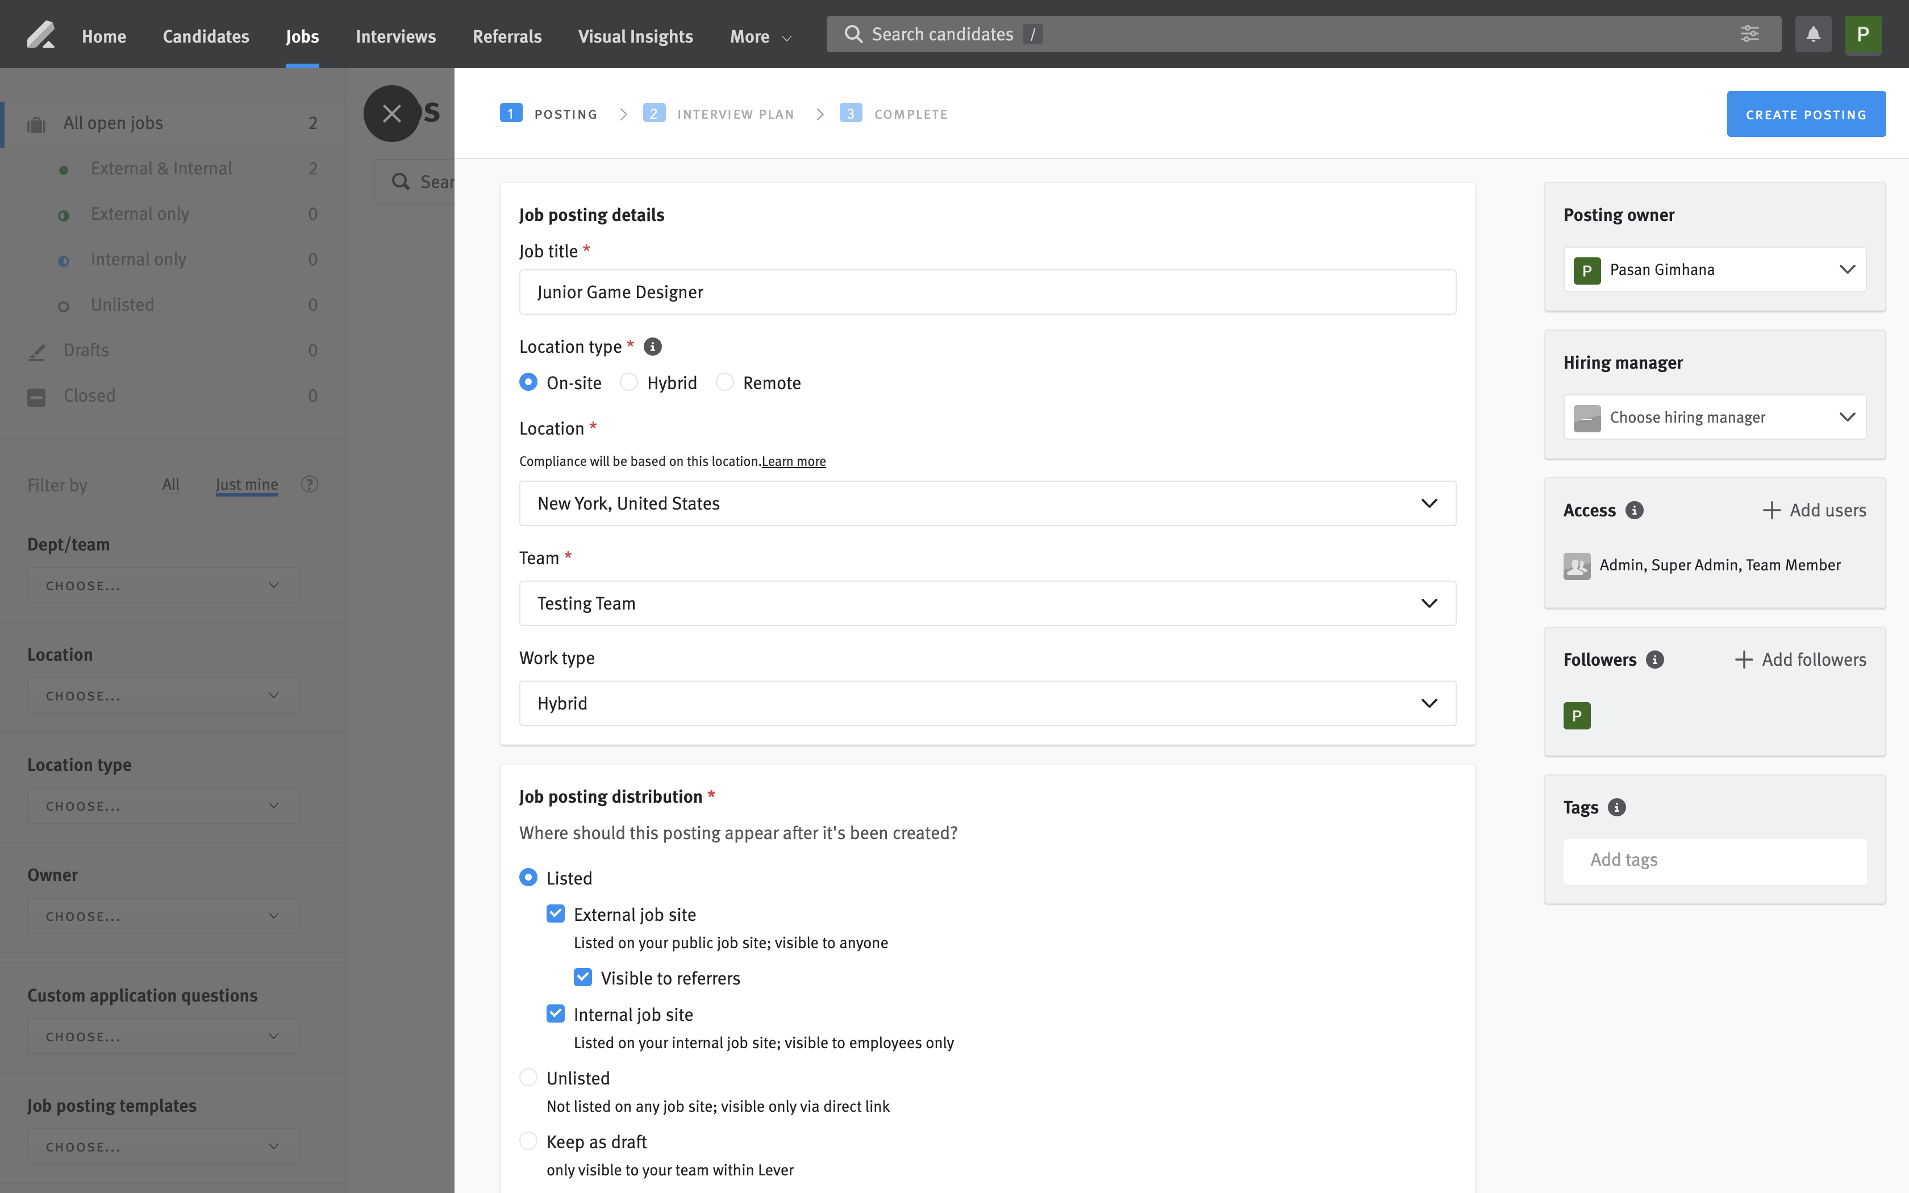Click the Tags info icon
This screenshot has width=1909, height=1193.
click(1616, 807)
